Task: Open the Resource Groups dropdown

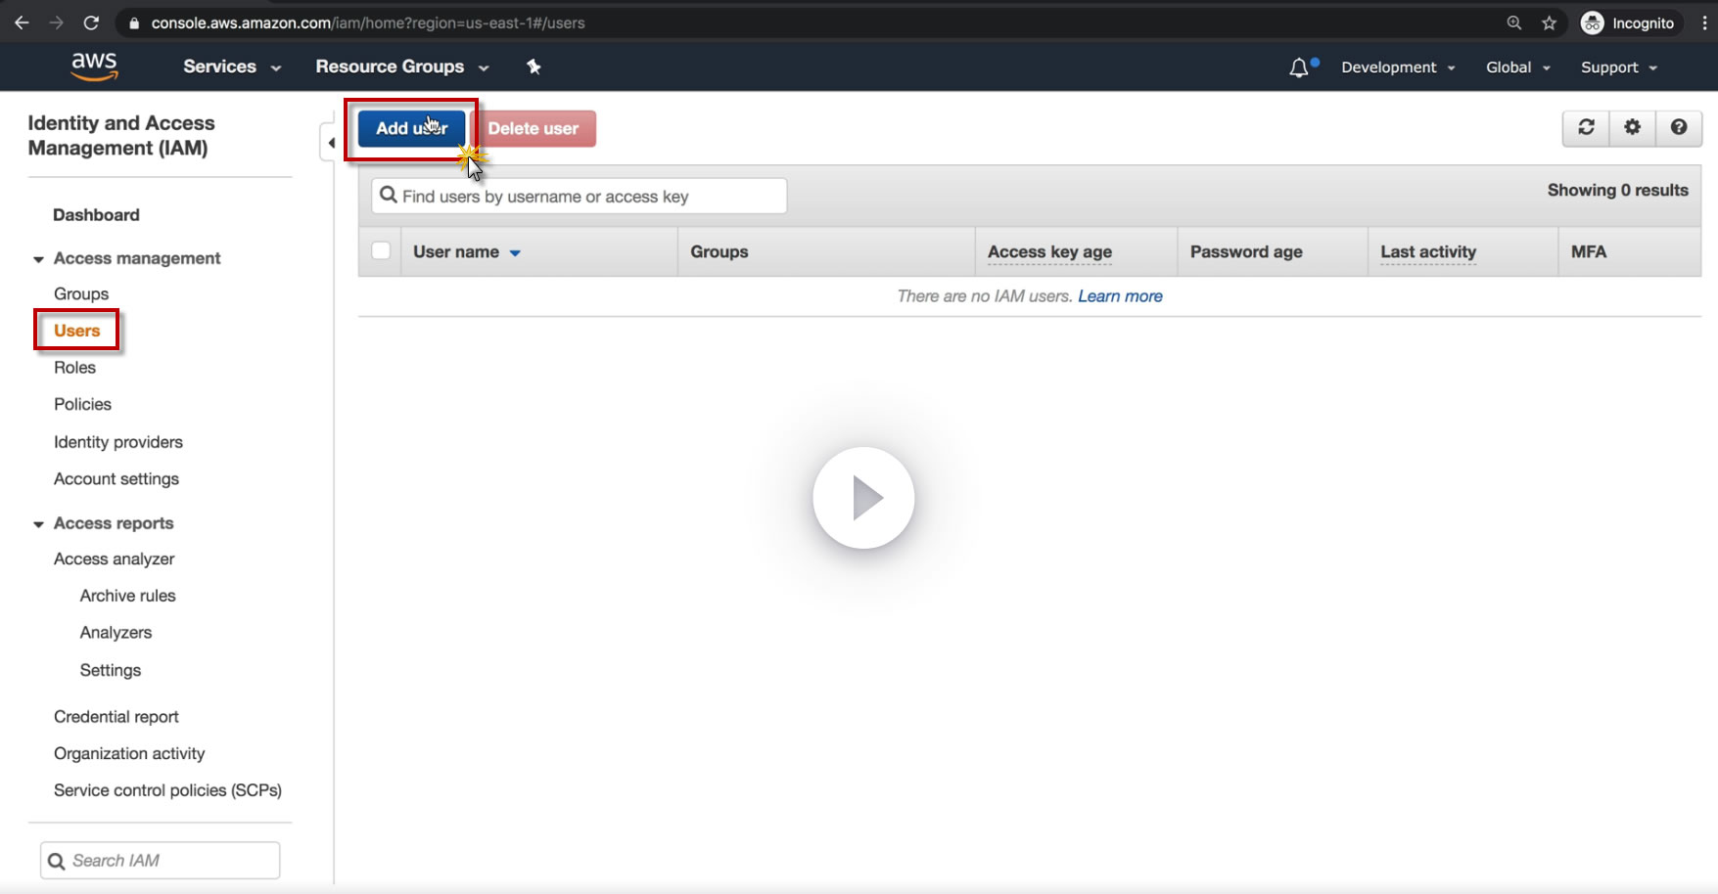Action: coord(401,67)
